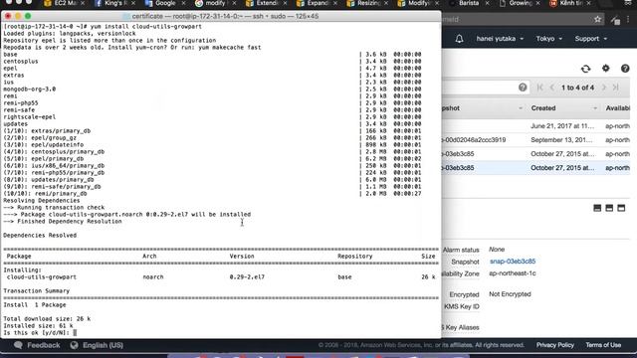Open the Terms of Use link
Image resolution: width=637 pixels, height=358 pixels.
(x=603, y=345)
